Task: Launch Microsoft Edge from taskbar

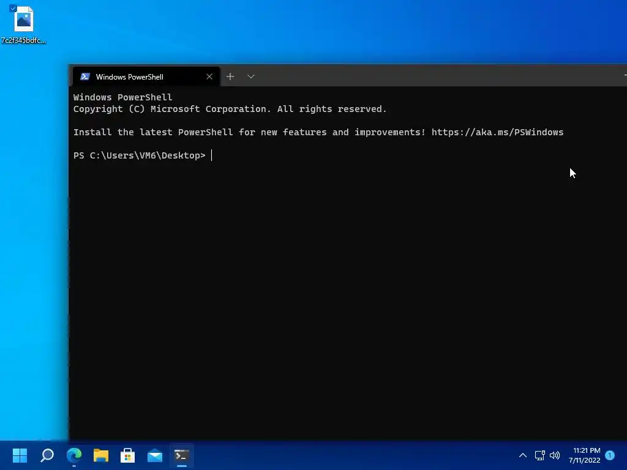Action: coord(74,455)
